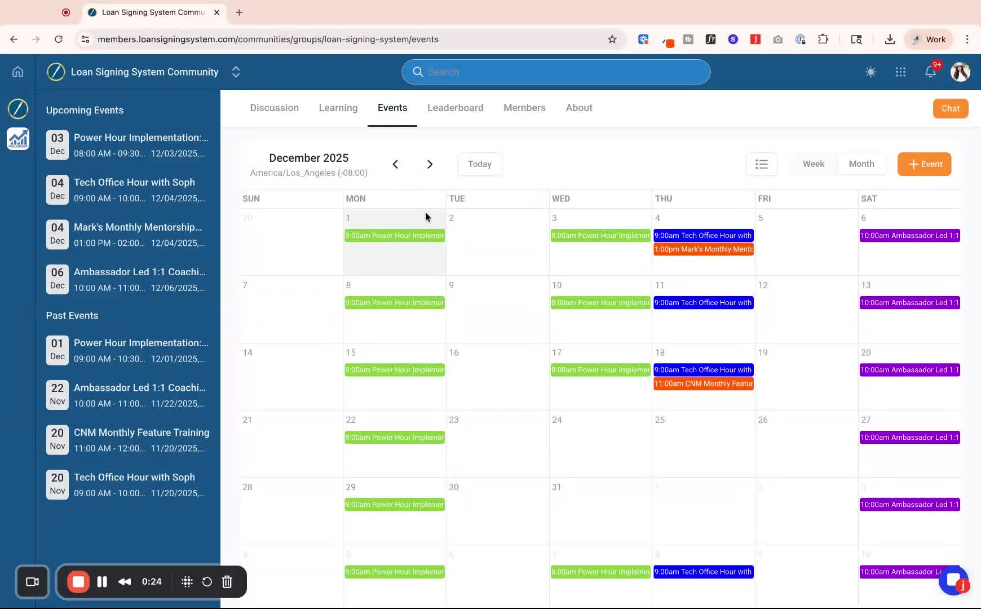Open the chat widget bubble at bottom right
This screenshot has height=609, width=981.
pyautogui.click(x=953, y=580)
